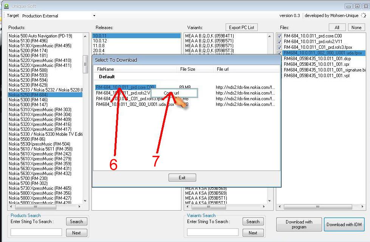The height and width of the screenshot is (242, 370).
Task: Select Nokia 5310 XpressMusic (RM-303)
Action: [x=40, y=110]
